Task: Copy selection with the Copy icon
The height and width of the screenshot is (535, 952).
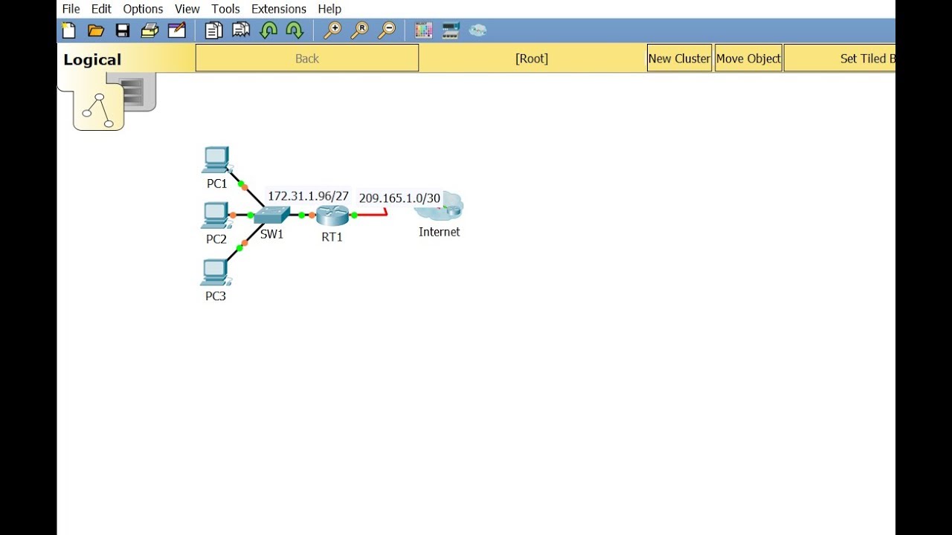Action: (214, 30)
